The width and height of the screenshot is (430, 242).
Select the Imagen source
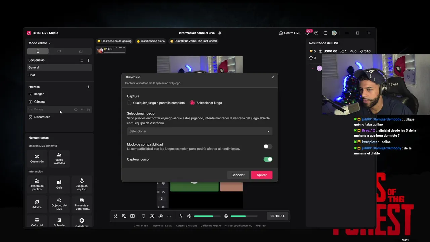(x=59, y=94)
